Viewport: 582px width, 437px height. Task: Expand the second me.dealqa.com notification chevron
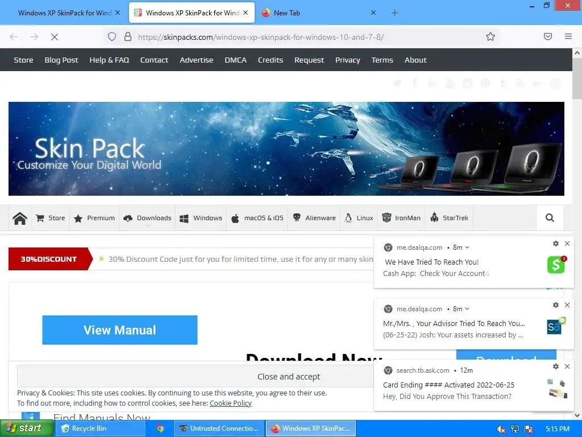point(467,309)
